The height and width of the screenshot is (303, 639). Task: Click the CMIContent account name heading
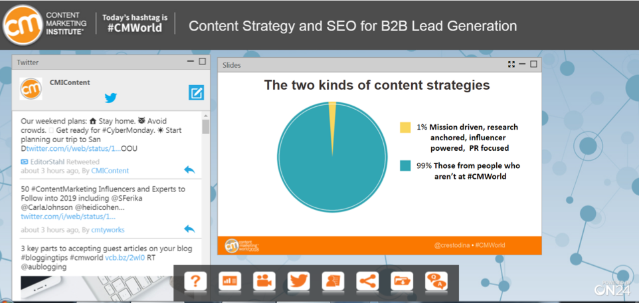(70, 82)
